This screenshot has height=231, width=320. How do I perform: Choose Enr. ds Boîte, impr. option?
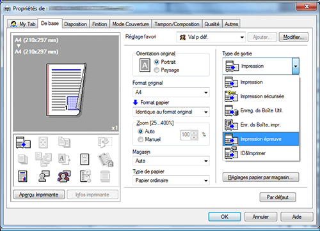[x=261, y=124]
